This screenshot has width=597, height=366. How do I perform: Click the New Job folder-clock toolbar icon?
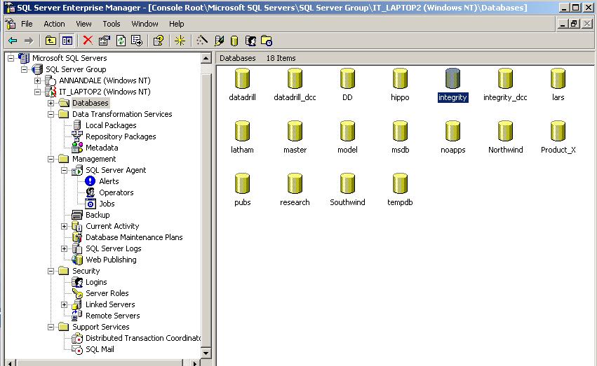(267, 41)
